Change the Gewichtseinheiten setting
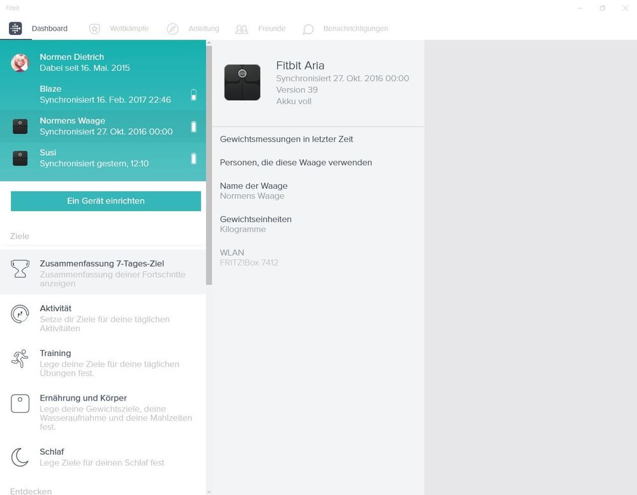The image size is (637, 495). pyautogui.click(x=318, y=224)
